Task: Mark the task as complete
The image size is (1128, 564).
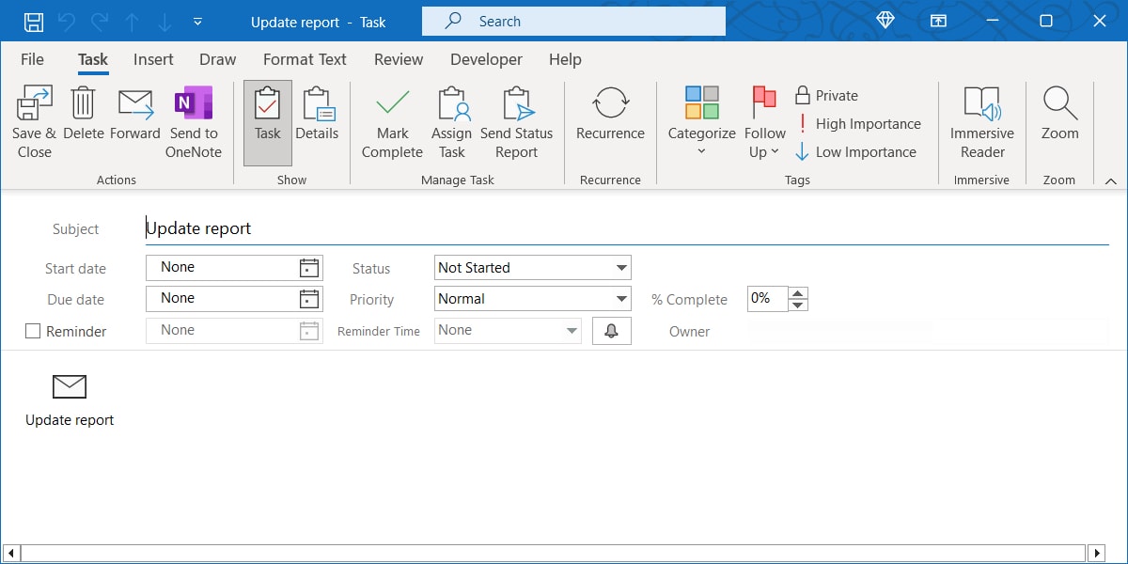Action: pos(392,122)
